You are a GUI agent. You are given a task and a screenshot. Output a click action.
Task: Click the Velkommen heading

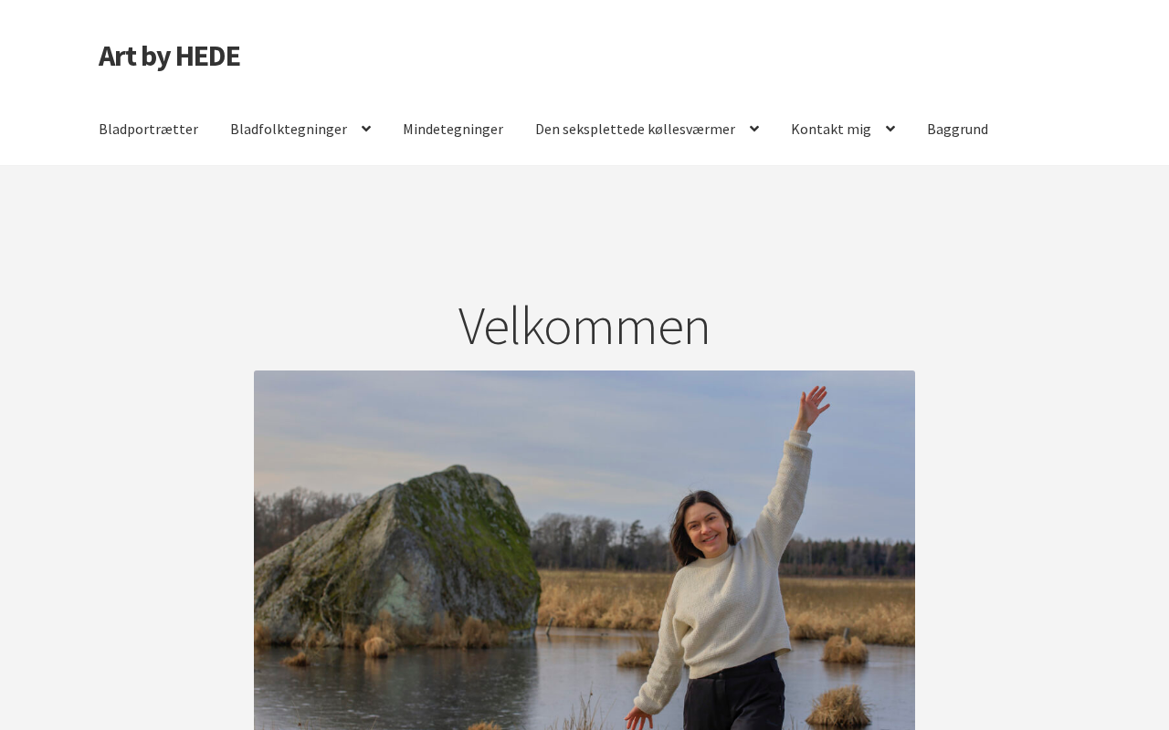tap(584, 326)
